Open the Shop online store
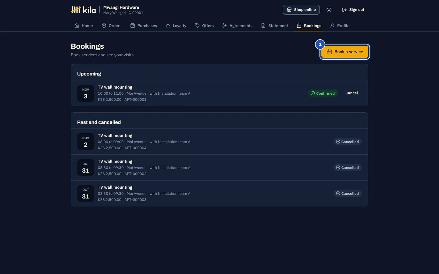This screenshot has height=274, width=439. point(301,10)
